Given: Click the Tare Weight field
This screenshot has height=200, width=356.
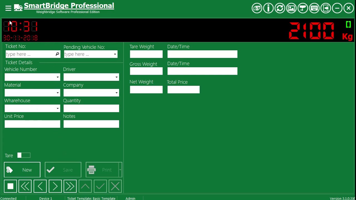Looking at the screenshot, I should [146, 54].
